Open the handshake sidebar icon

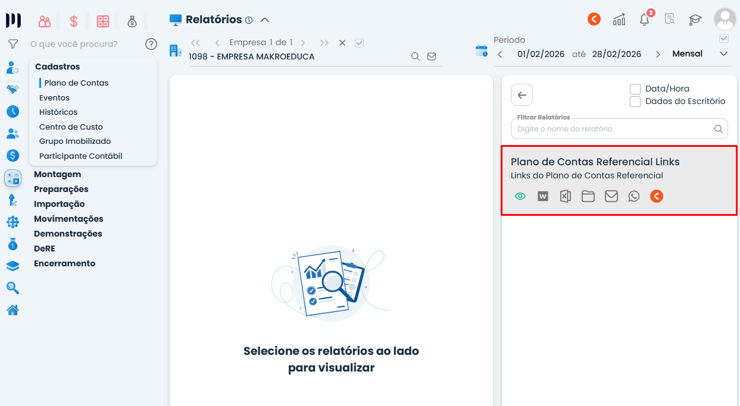point(13,90)
